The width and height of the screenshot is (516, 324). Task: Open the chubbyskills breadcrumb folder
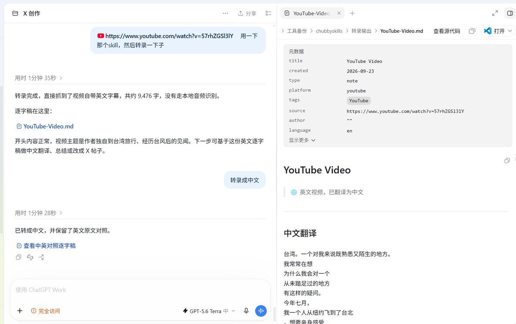pyautogui.click(x=329, y=31)
